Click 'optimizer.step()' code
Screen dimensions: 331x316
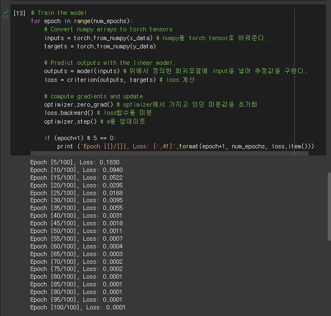coord(70,122)
